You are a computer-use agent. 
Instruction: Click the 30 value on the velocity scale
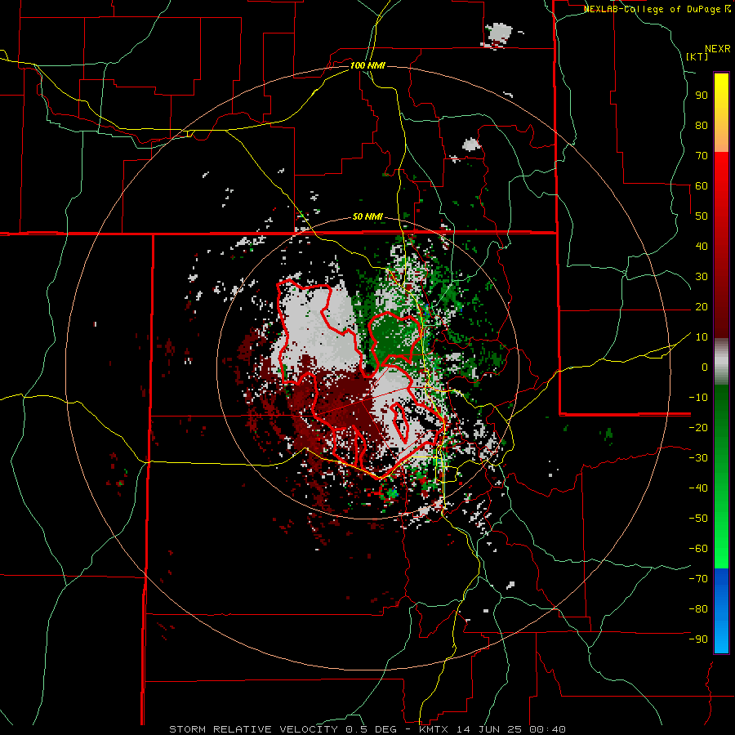pyautogui.click(x=702, y=277)
